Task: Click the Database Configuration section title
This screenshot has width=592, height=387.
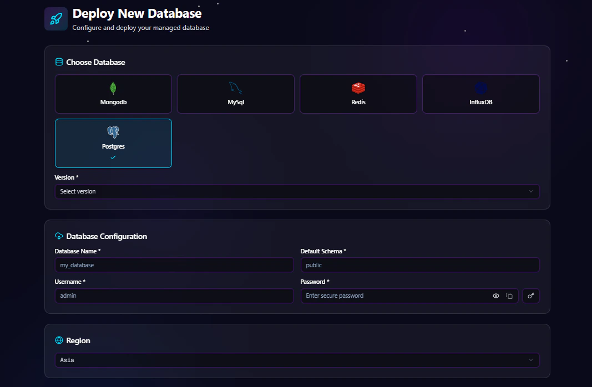Action: pyautogui.click(x=107, y=237)
